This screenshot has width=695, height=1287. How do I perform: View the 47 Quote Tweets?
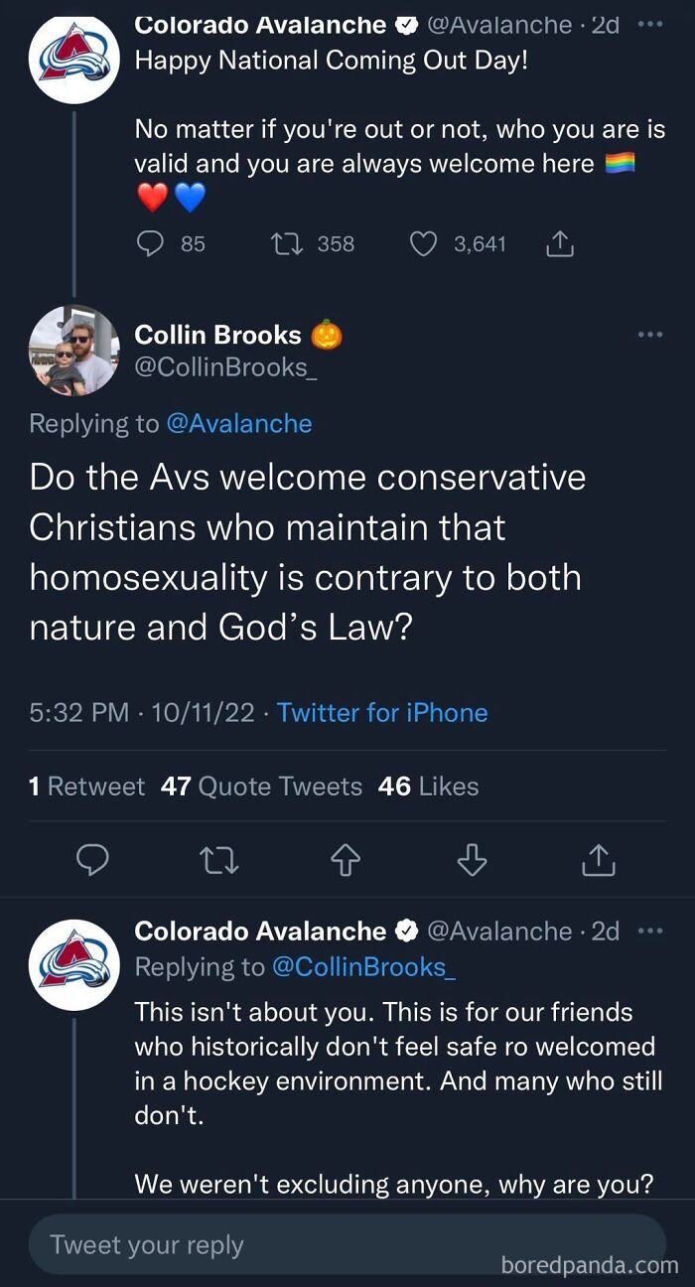[261, 786]
